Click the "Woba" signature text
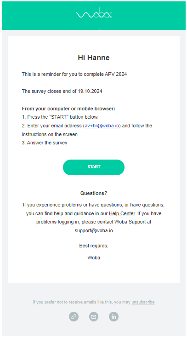187x338 pixels. [94, 258]
